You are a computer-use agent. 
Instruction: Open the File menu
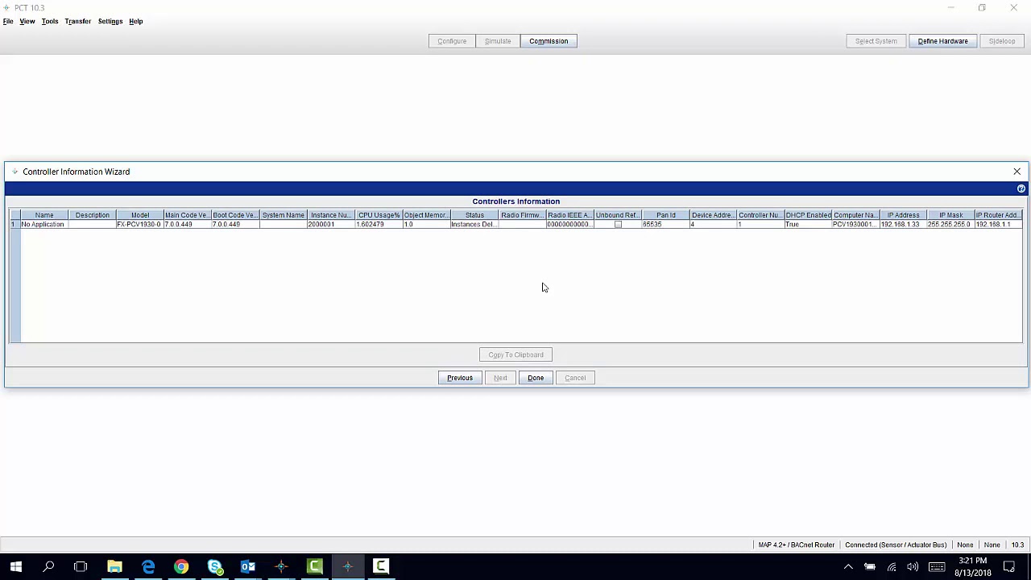[x=8, y=21]
